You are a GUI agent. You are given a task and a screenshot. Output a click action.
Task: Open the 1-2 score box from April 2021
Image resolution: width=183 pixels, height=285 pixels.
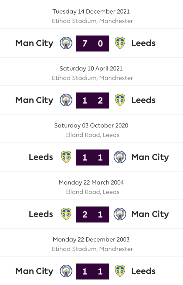pyautogui.click(x=93, y=100)
